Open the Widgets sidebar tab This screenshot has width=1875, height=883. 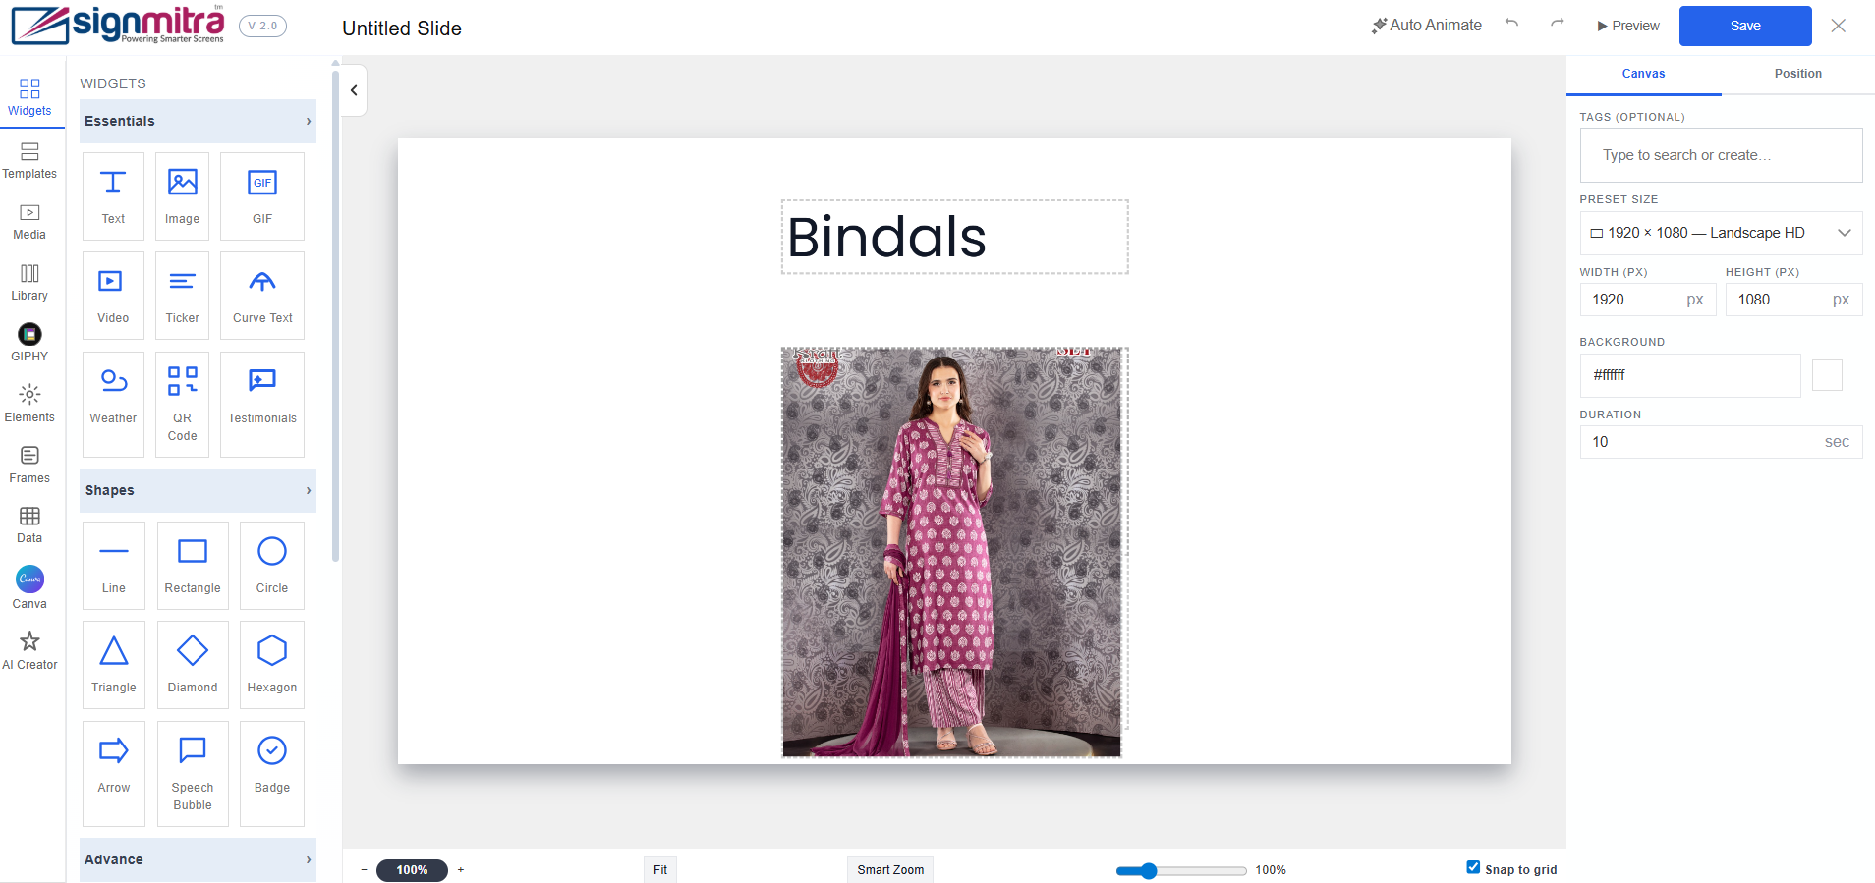pos(29,98)
